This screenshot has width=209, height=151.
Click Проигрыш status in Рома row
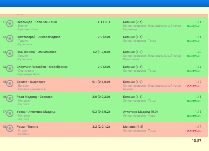(193, 131)
